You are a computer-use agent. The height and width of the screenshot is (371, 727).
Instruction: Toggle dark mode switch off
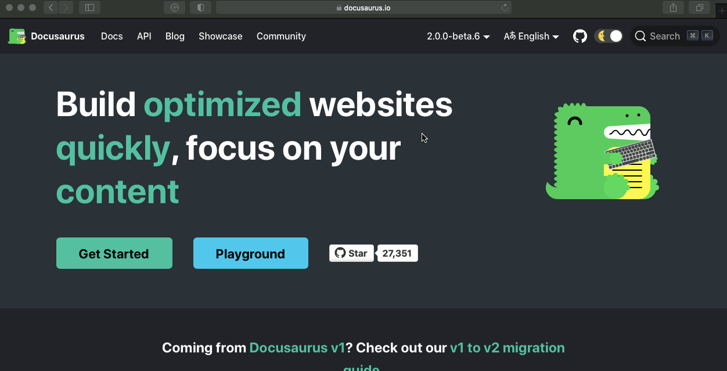tap(609, 36)
